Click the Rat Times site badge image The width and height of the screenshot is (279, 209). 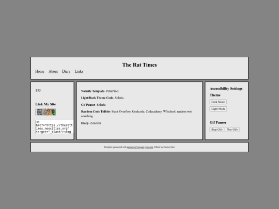(45, 112)
